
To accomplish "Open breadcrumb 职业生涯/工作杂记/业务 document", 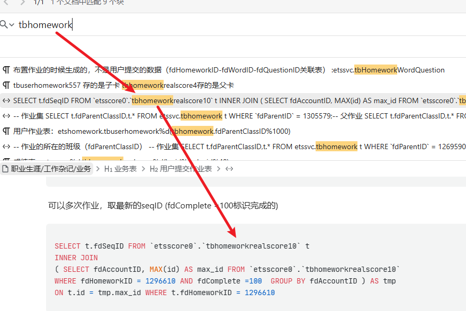I will point(47,169).
